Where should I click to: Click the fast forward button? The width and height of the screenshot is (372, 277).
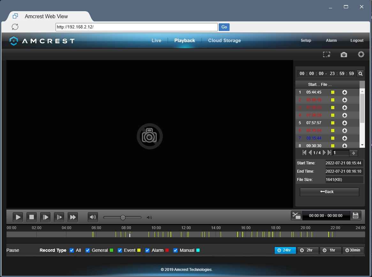73,217
